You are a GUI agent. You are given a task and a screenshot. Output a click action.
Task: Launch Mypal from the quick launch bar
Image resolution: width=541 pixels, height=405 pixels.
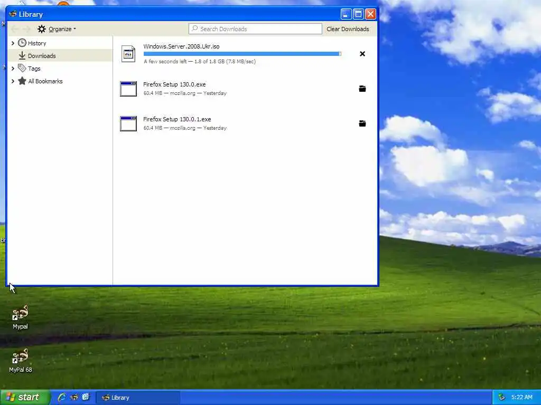[x=74, y=397]
